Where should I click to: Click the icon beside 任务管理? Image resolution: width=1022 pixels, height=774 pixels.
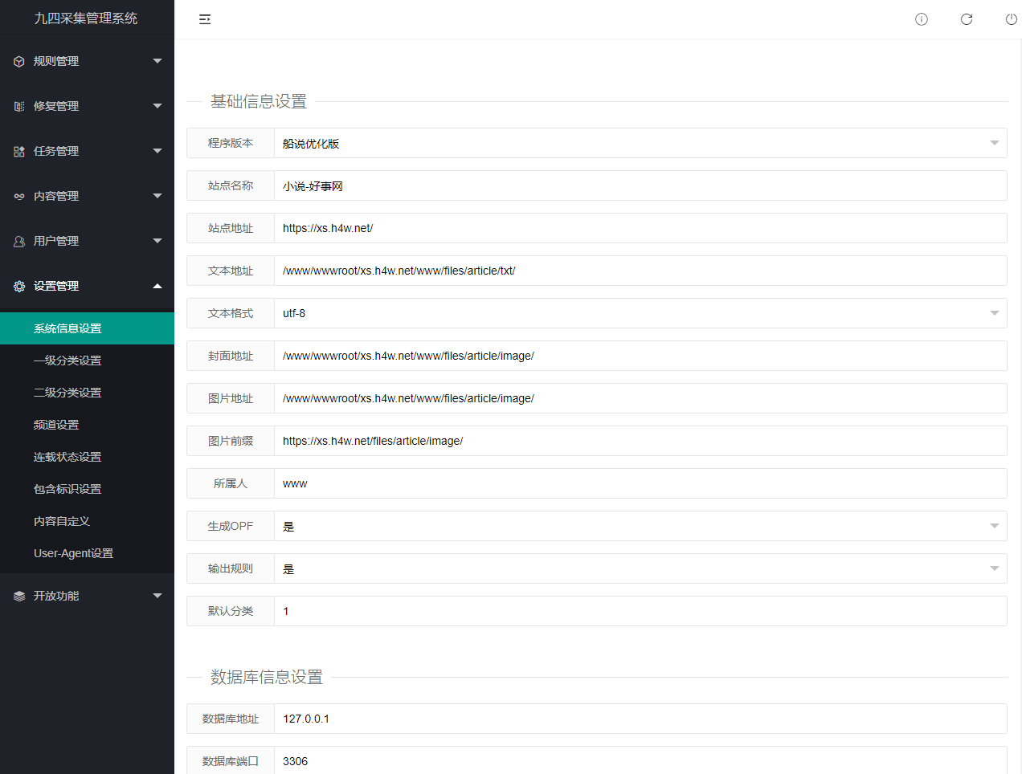(x=19, y=151)
